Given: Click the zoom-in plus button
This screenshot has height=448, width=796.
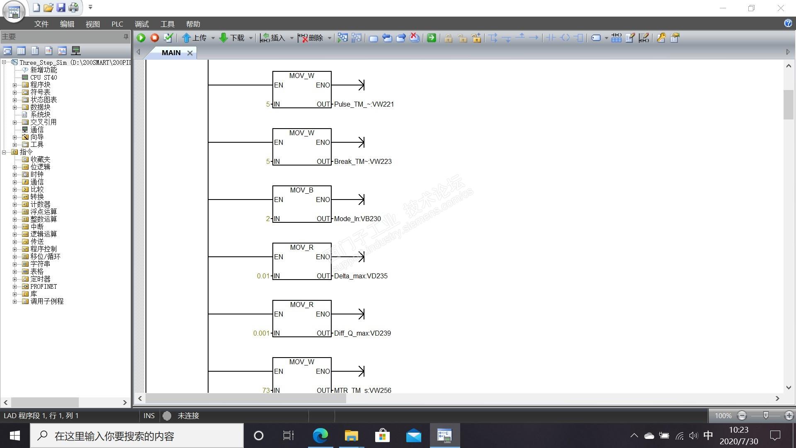Looking at the screenshot, I should pyautogui.click(x=789, y=415).
